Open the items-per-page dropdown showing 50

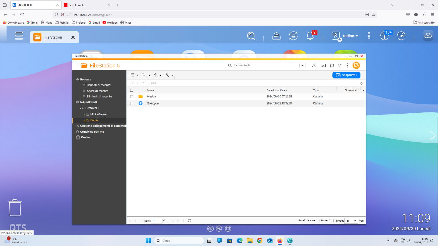(x=351, y=221)
